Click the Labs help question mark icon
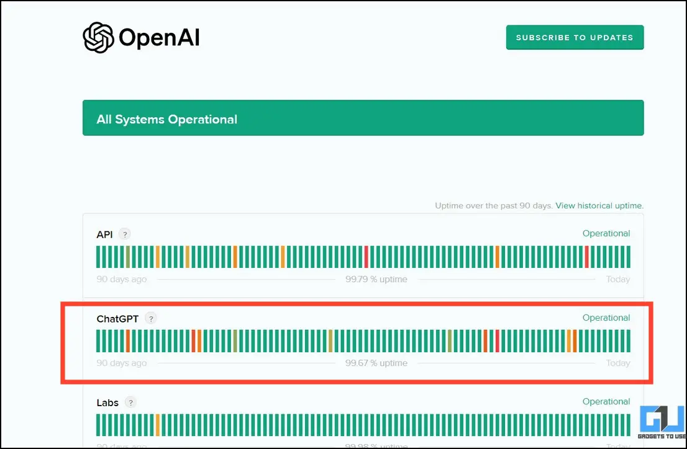This screenshot has width=687, height=449. click(130, 402)
